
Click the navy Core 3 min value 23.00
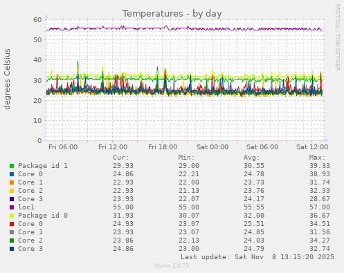pos(189,249)
